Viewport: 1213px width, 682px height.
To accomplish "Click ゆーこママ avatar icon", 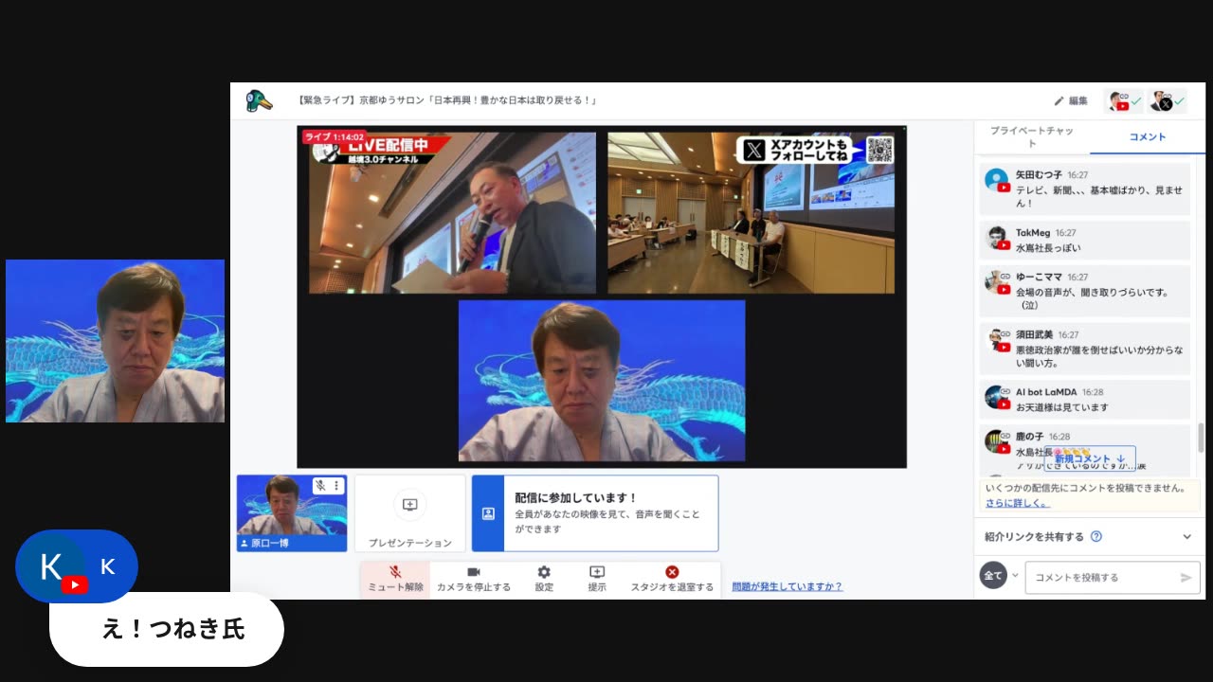I will (997, 282).
